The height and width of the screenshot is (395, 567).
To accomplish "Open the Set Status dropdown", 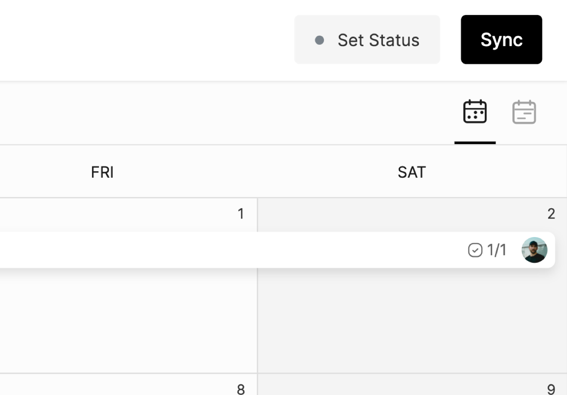I will (x=367, y=40).
